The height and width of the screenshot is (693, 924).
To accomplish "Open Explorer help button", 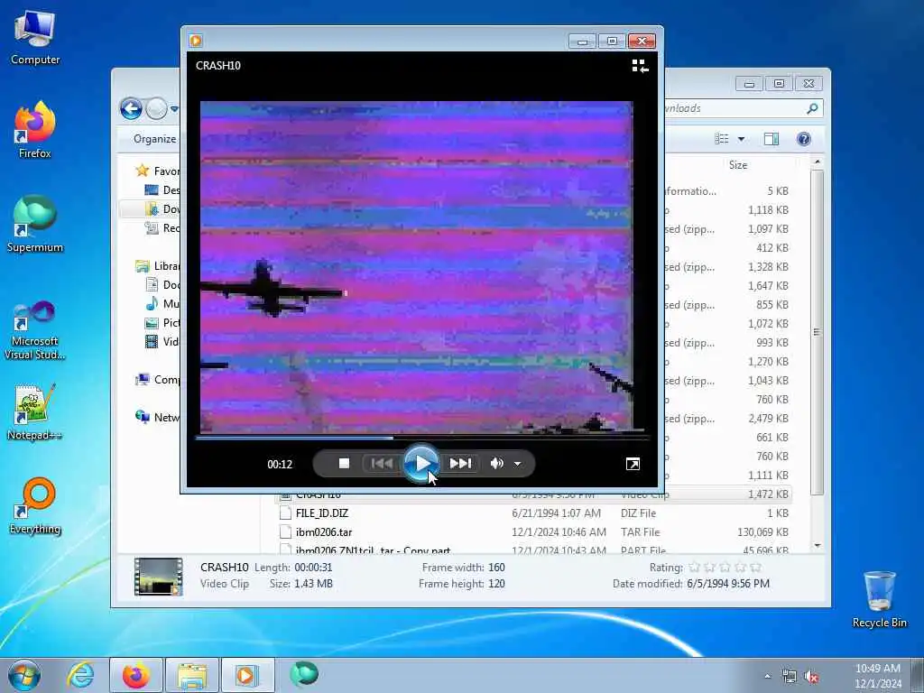I will [804, 139].
